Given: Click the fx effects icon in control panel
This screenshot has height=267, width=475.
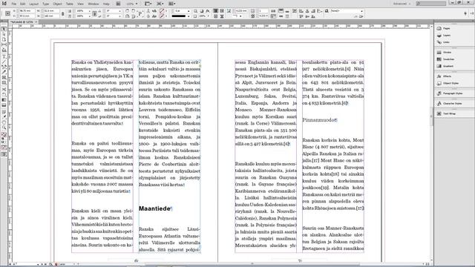Looking at the screenshot, I should (x=208, y=11).
